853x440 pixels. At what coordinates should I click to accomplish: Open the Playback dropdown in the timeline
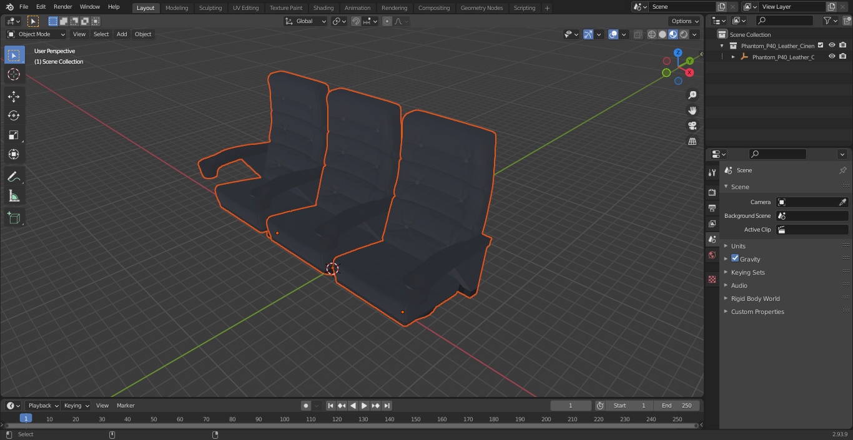[42, 406]
